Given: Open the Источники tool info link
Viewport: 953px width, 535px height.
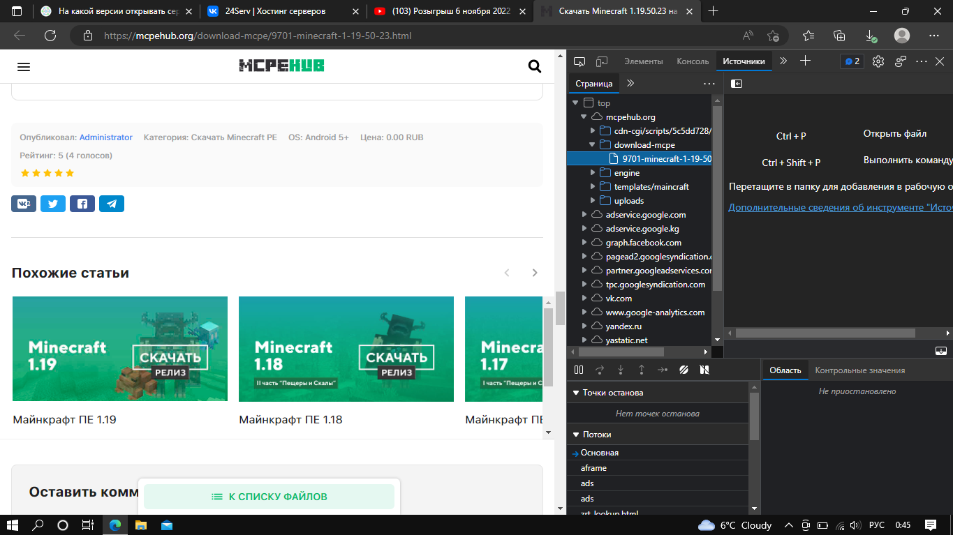Looking at the screenshot, I should pyautogui.click(x=841, y=207).
